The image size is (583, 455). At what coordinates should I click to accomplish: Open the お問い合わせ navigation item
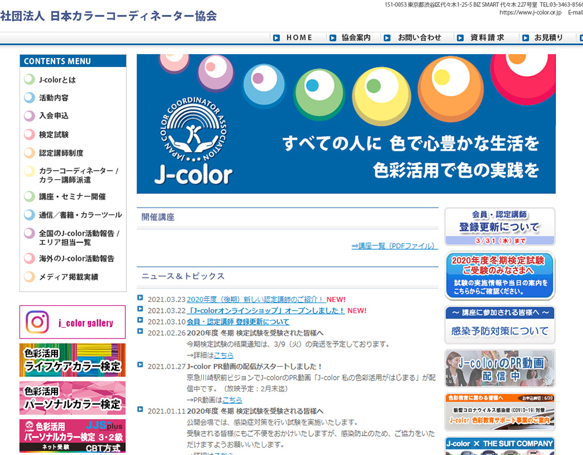click(419, 38)
